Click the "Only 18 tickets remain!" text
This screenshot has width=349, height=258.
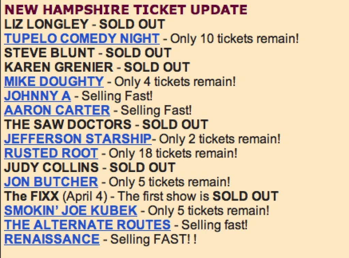pyautogui.click(x=173, y=153)
